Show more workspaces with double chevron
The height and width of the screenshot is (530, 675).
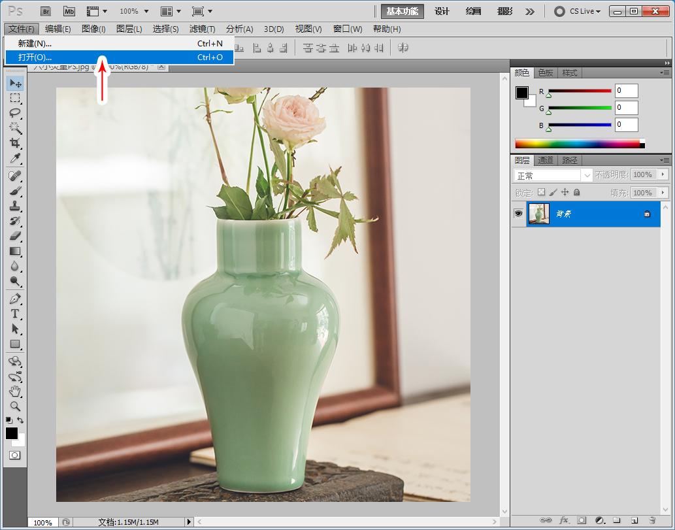pos(530,12)
